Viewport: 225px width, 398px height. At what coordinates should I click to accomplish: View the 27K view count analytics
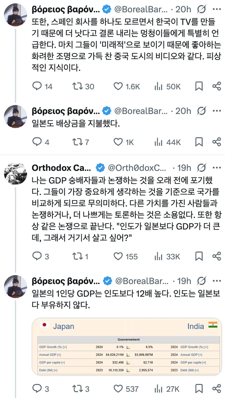point(167,389)
